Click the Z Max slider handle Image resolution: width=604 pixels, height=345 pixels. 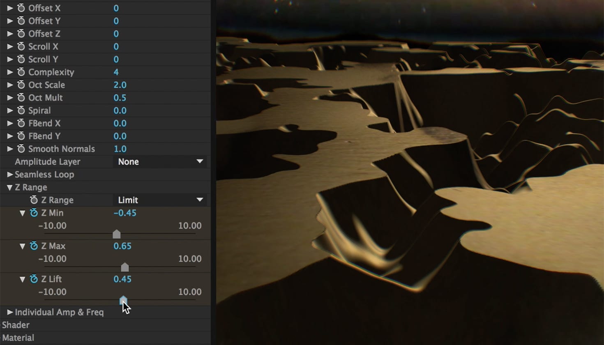(125, 267)
